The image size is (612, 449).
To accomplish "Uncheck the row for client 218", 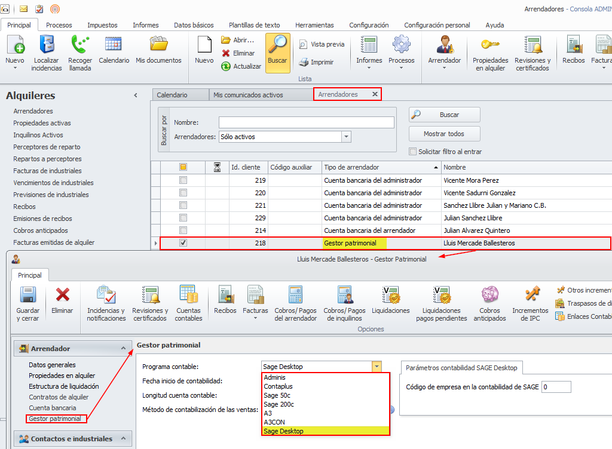I will click(183, 243).
